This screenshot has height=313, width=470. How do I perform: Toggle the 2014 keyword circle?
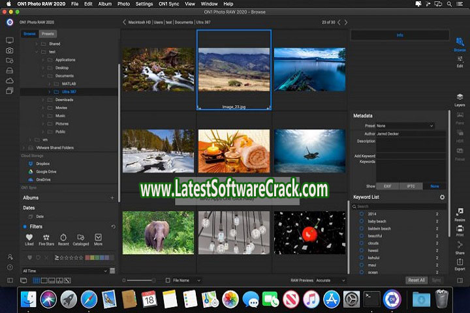[362, 213]
